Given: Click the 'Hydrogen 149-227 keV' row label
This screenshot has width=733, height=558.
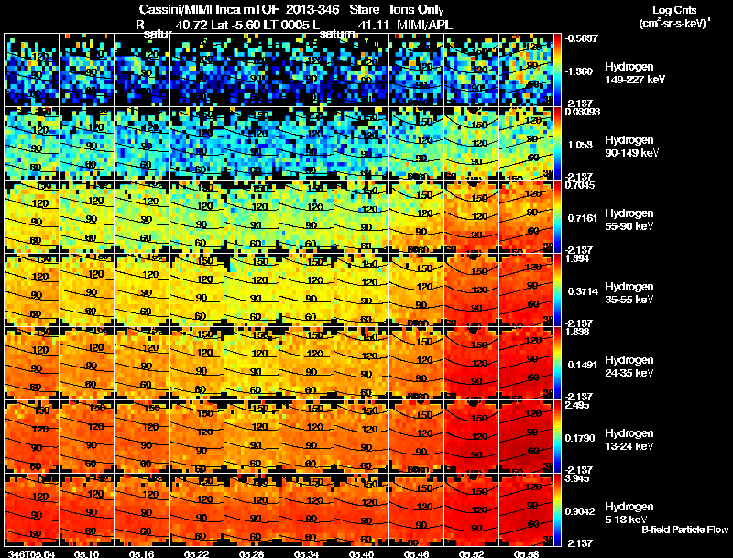Looking at the screenshot, I should click(x=634, y=73).
